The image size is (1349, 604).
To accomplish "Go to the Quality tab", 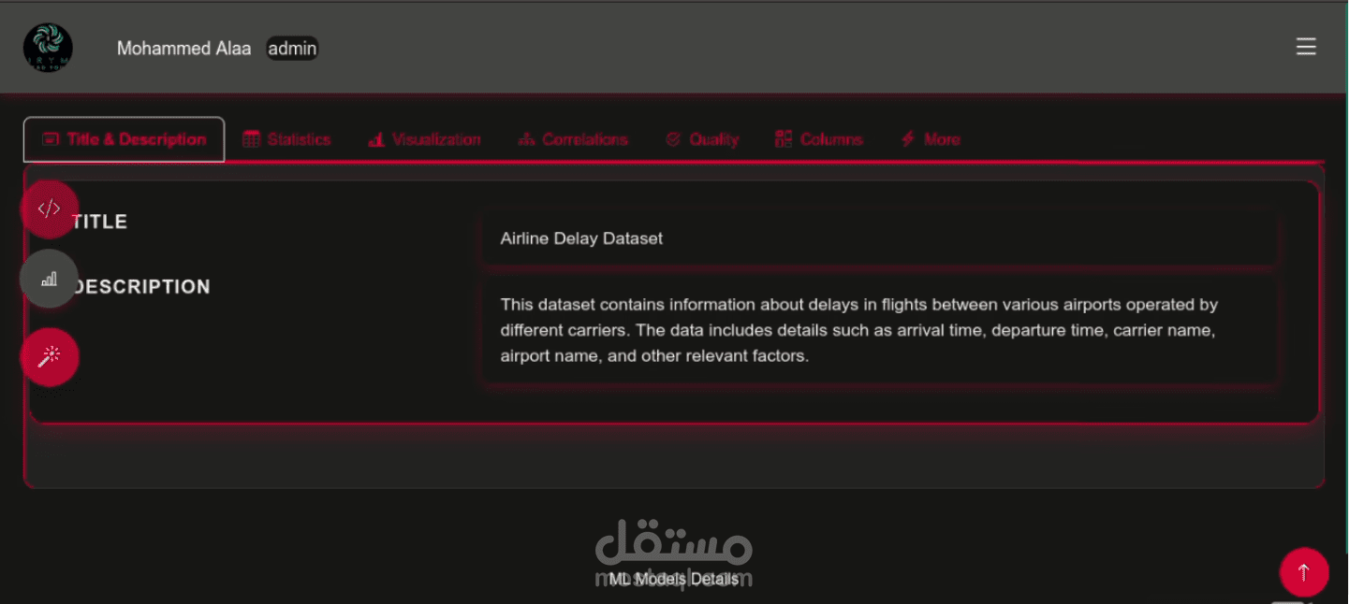I will [702, 139].
